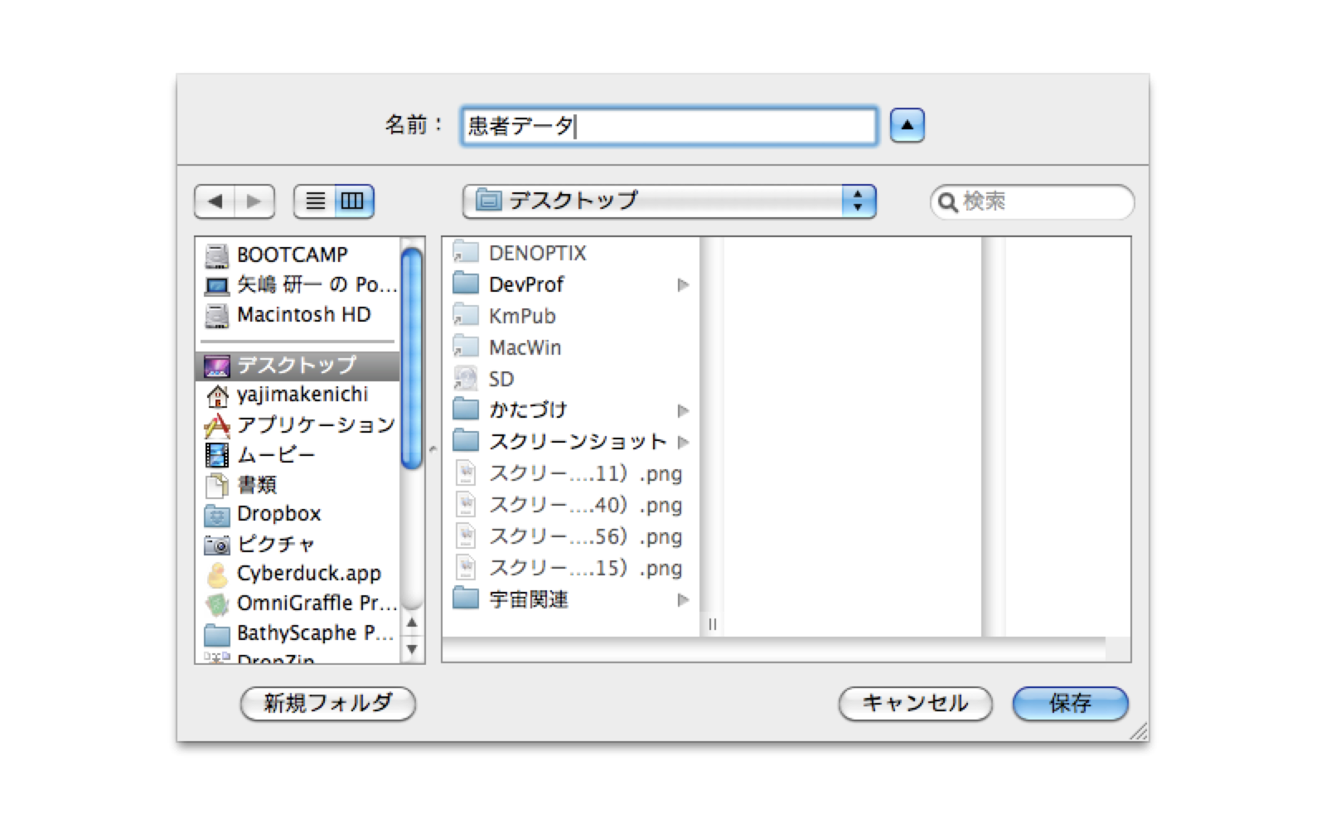The image size is (1326, 829).
Task: Select the 宇宙関連 folder in list
Action: click(x=528, y=599)
